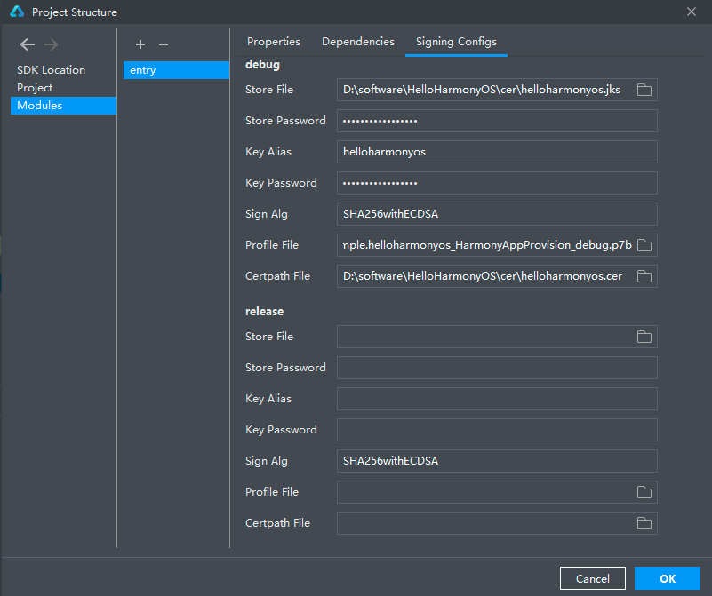The image size is (712, 596).
Task: Click release Profile File label
Action: pyautogui.click(x=271, y=492)
